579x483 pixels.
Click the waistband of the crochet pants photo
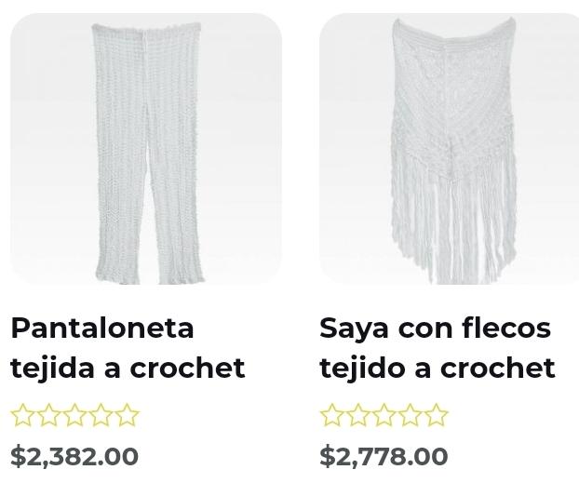point(146,27)
